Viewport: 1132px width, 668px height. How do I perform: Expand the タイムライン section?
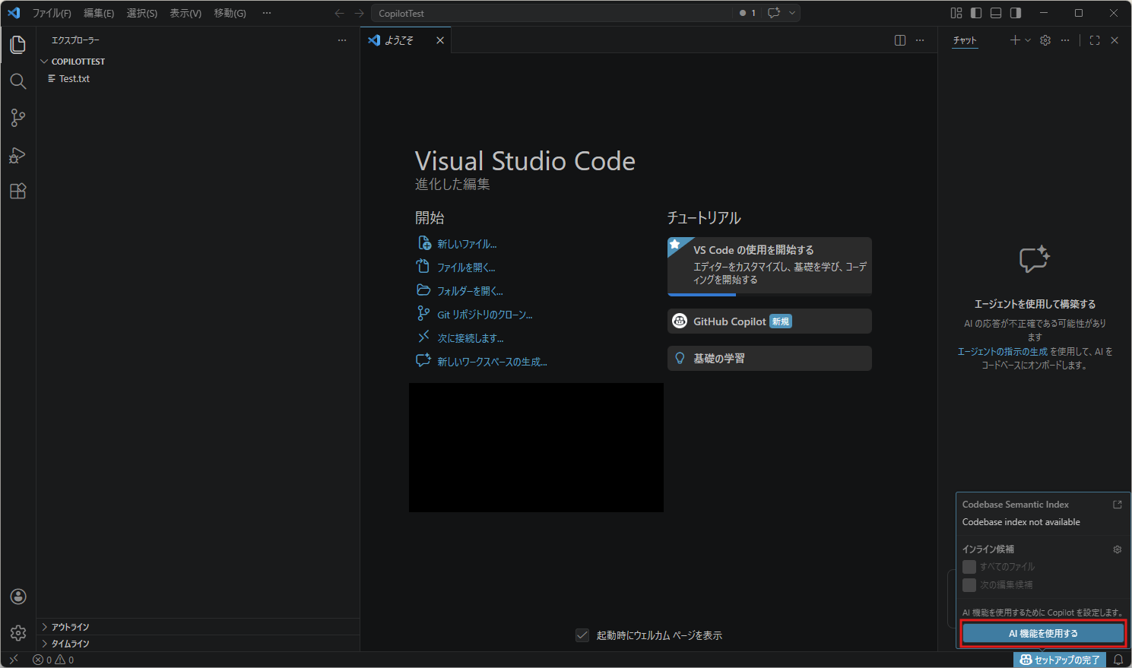(x=70, y=644)
